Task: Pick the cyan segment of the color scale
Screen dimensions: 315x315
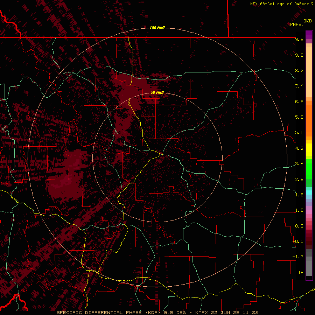Action: pos(309,192)
